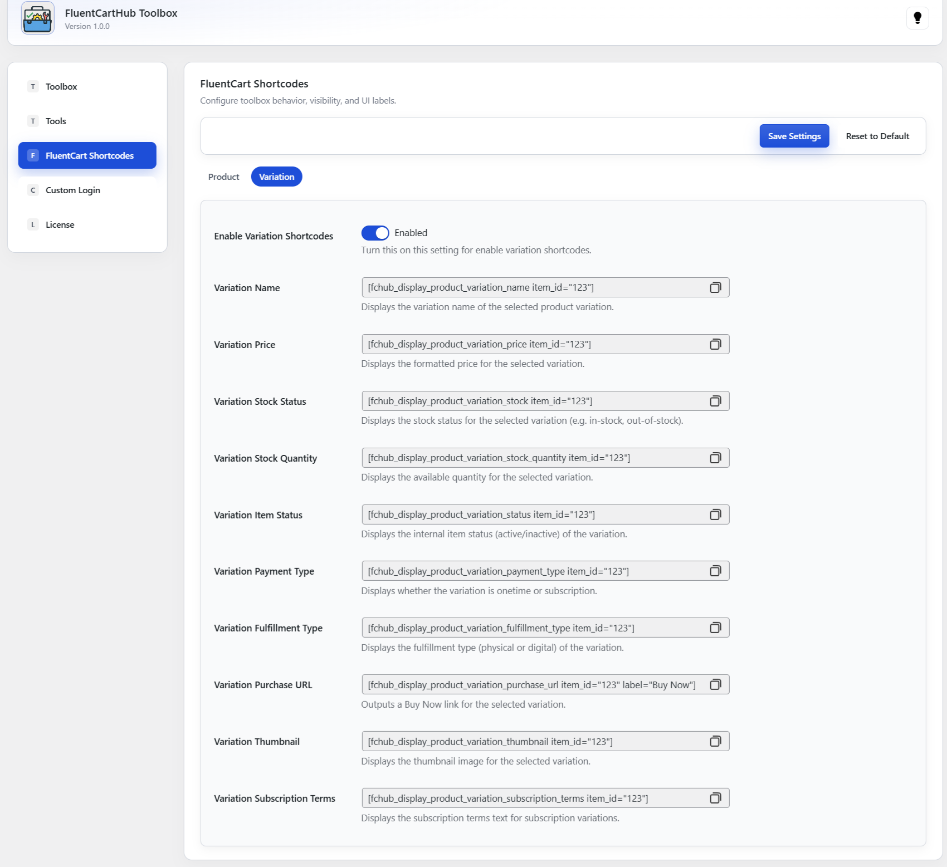Viewport: 947px width, 867px height.
Task: Copy the Variation Name shortcode
Action: click(715, 287)
